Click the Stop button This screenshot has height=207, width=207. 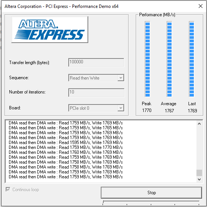click(x=152, y=193)
